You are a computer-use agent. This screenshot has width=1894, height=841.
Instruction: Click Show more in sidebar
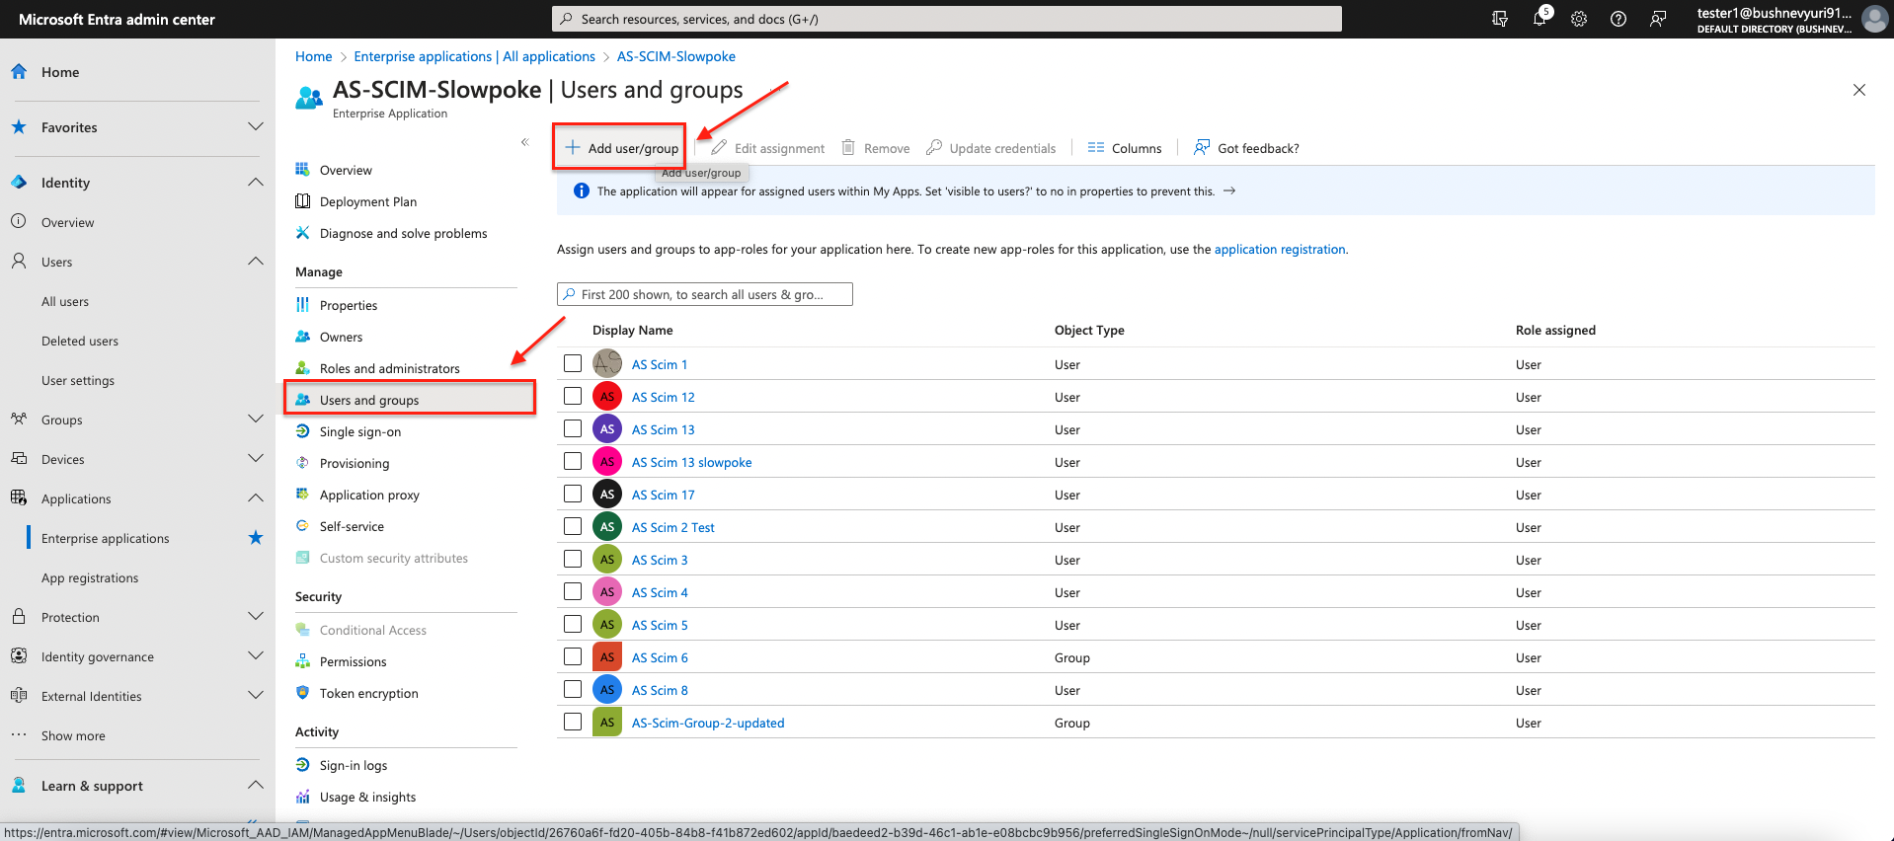pos(73,735)
